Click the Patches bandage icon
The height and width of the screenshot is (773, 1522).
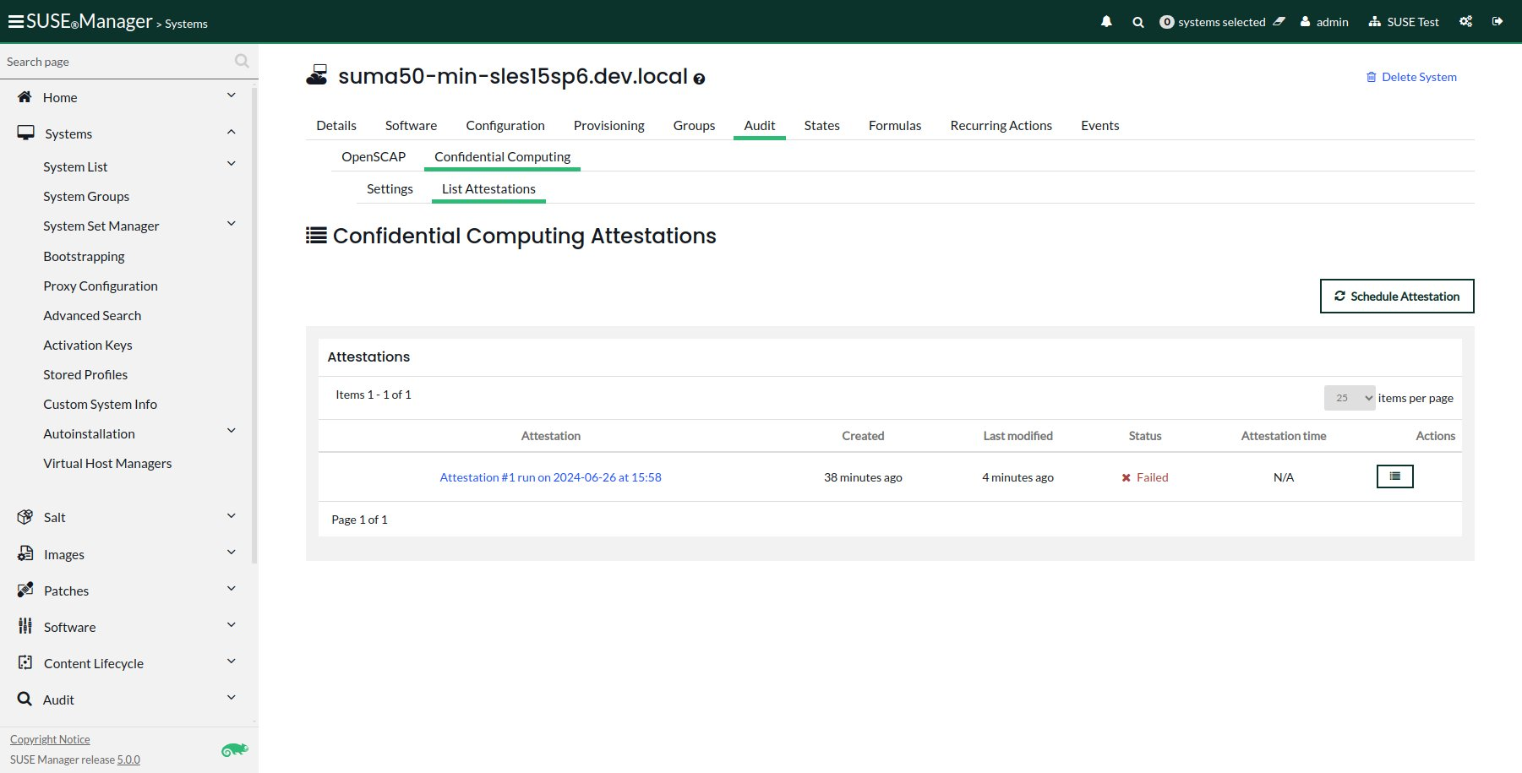coord(25,591)
